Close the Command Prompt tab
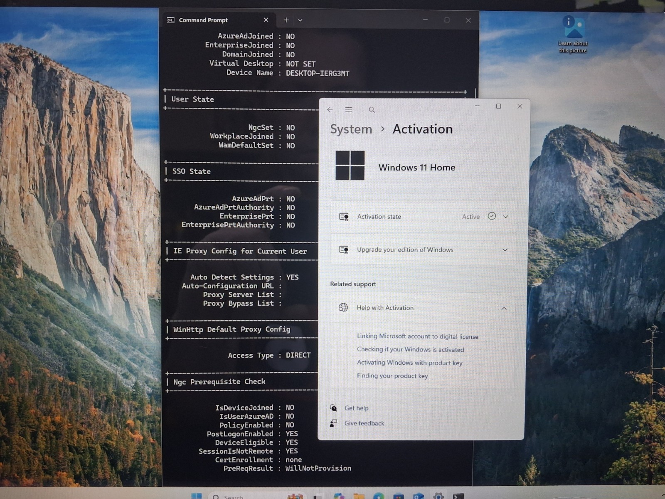The width and height of the screenshot is (665, 499). (x=266, y=20)
